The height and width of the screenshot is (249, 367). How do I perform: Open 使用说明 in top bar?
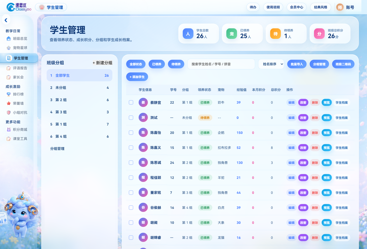coord(273,7)
